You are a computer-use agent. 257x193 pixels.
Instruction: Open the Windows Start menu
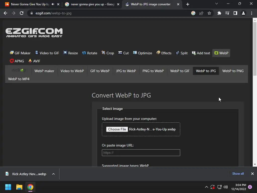click(8, 187)
